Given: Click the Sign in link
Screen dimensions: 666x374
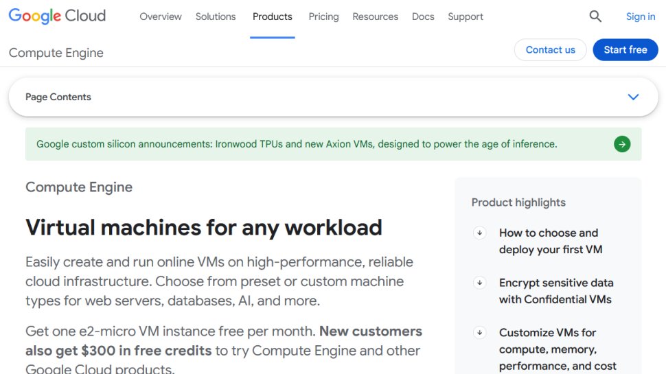Looking at the screenshot, I should pos(641,16).
